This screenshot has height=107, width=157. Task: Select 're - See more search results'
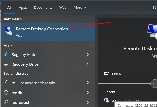pos(33,83)
